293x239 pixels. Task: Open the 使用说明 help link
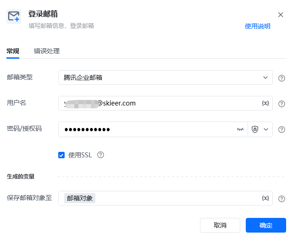click(257, 26)
